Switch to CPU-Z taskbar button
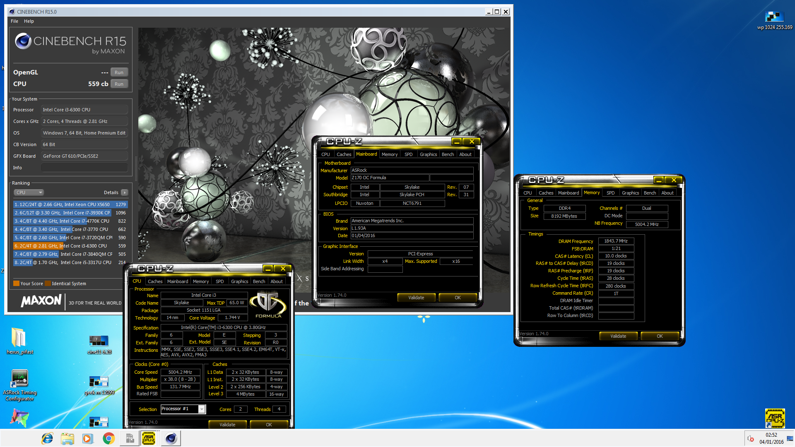This screenshot has width=795, height=447. coord(149,438)
